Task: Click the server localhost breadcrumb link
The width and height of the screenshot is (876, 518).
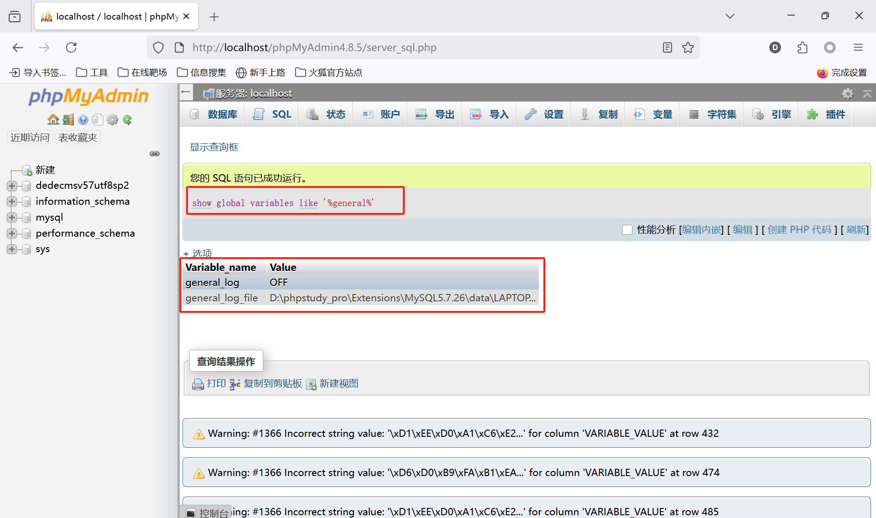Action: 254,93
